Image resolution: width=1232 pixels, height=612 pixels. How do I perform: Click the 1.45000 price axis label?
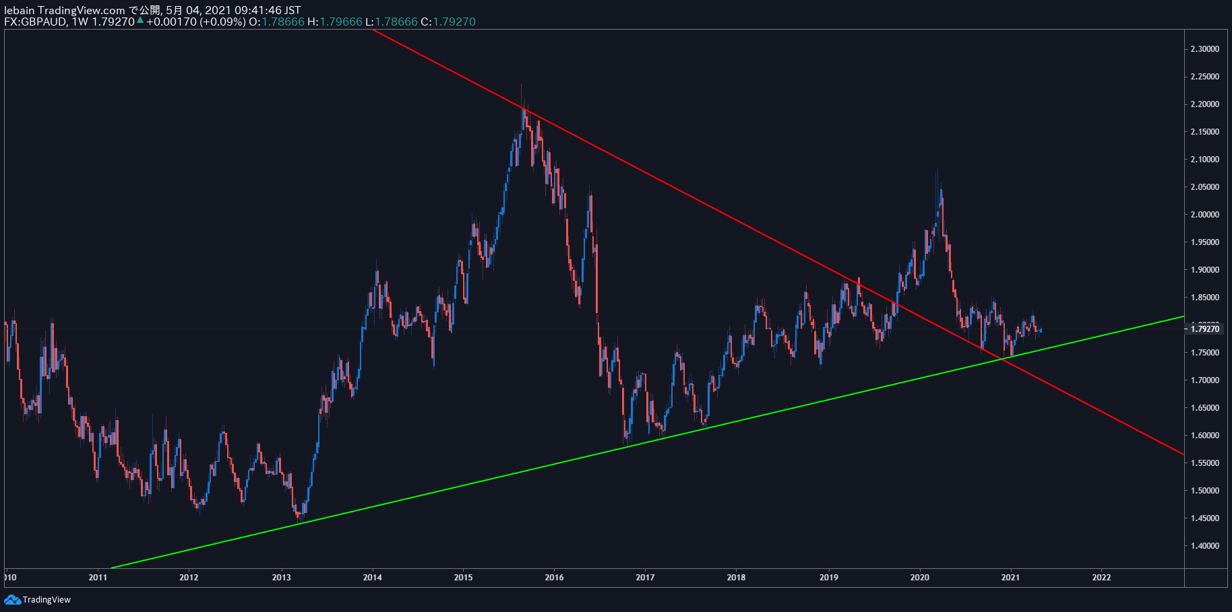point(1205,518)
